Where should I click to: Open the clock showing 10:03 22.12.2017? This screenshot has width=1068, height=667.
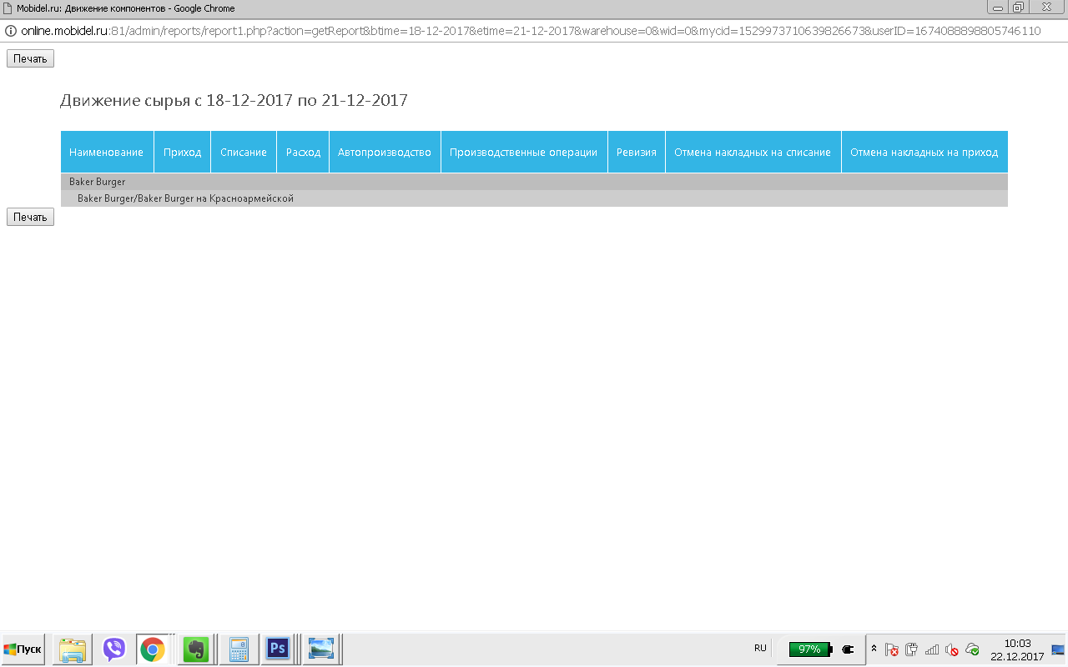click(x=1017, y=649)
